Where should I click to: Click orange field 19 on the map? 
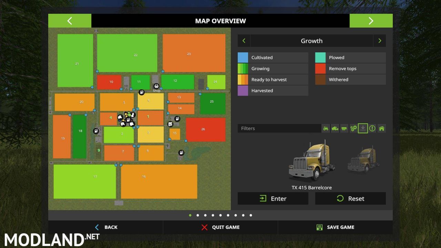(62, 137)
